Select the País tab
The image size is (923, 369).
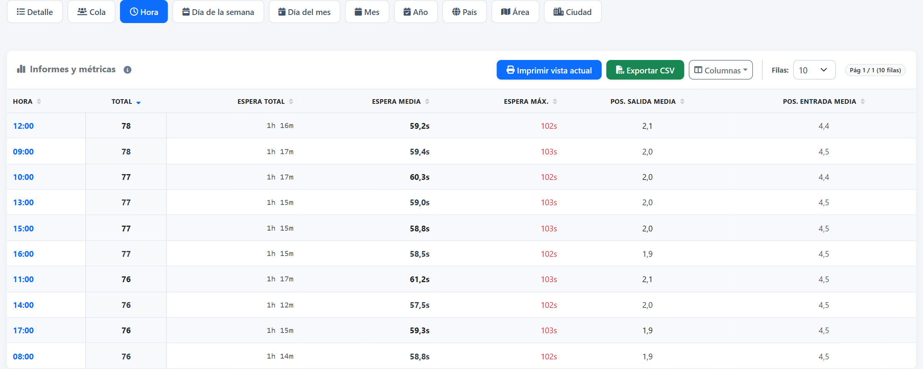click(465, 12)
